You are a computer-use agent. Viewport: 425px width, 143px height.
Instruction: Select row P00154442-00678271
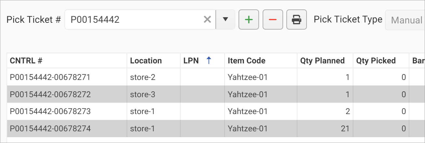pyautogui.click(x=50, y=77)
